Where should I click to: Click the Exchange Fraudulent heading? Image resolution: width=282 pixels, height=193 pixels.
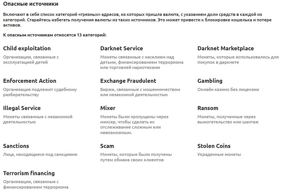point(128,81)
